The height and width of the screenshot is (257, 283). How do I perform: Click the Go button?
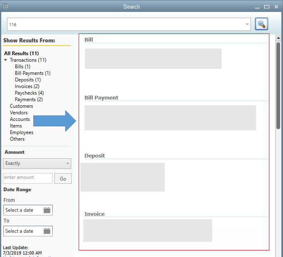(63, 178)
